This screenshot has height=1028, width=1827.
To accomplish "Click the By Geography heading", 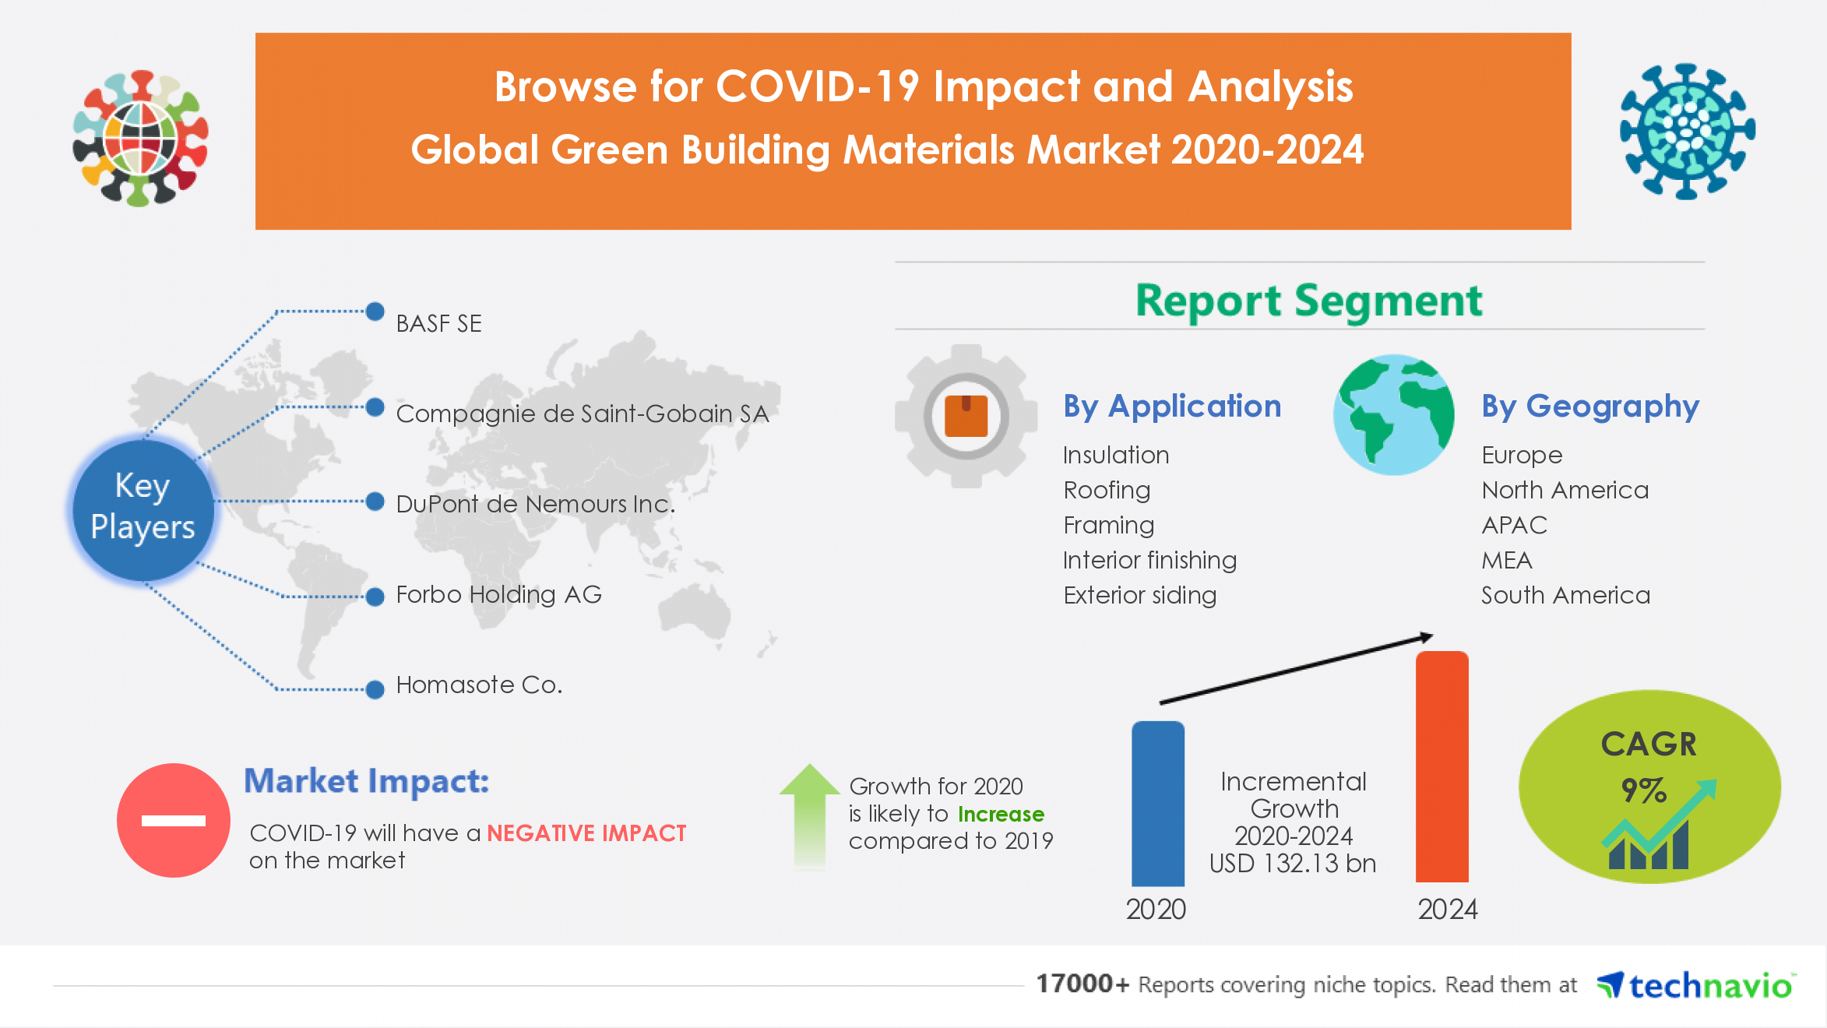I will (x=1589, y=406).
